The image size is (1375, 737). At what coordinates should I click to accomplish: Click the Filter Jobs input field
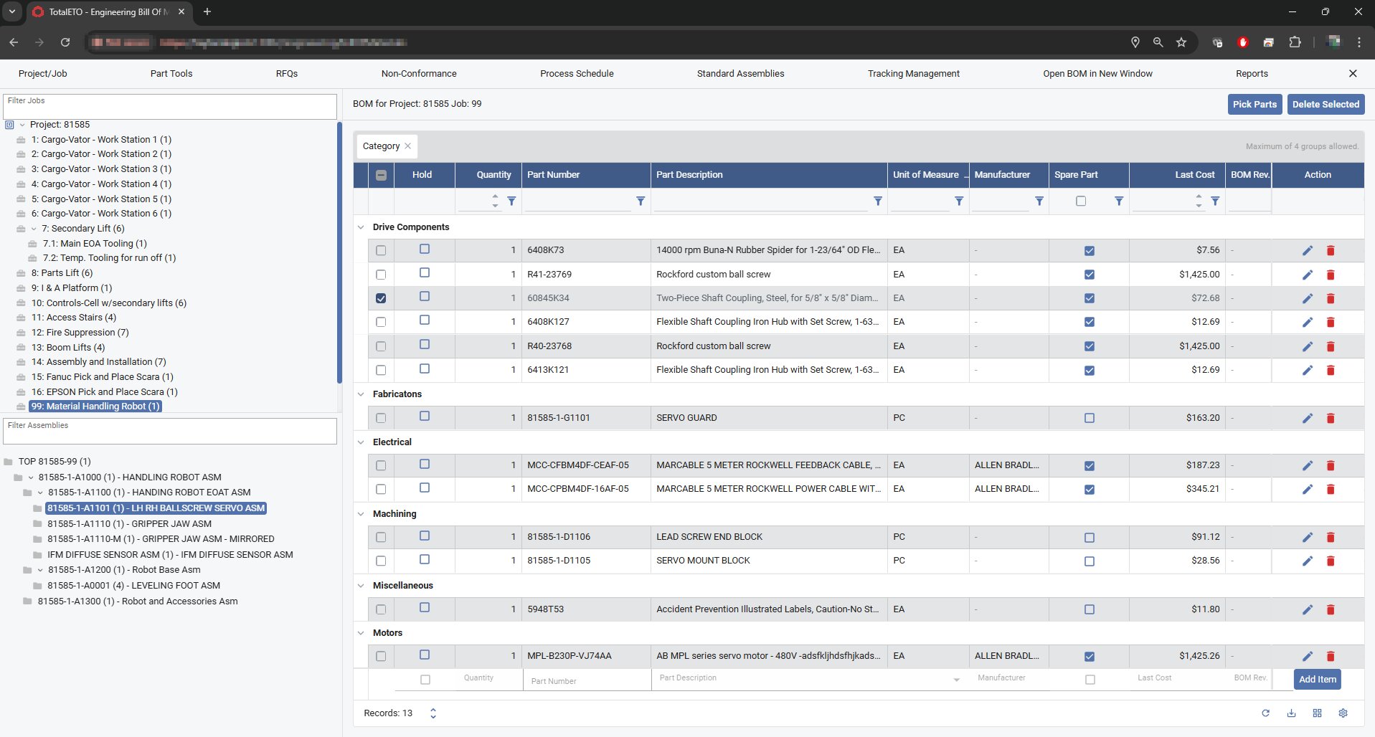point(170,108)
